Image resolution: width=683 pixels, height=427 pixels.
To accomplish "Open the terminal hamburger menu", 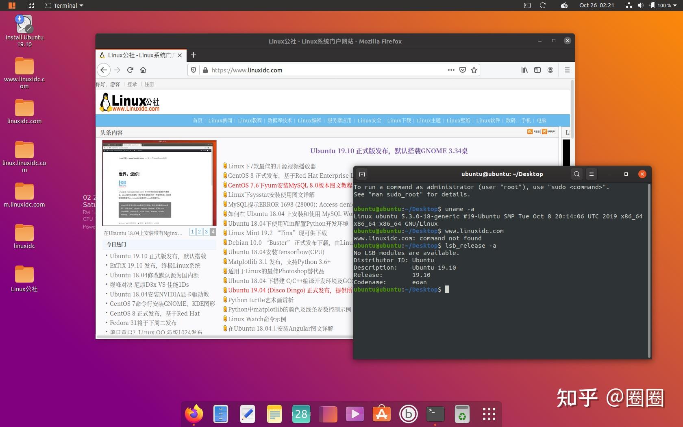I will pos(592,174).
